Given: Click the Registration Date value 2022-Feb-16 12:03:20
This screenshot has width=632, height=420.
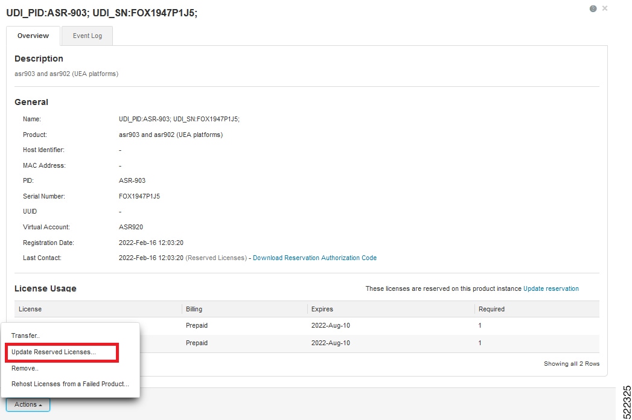Looking at the screenshot, I should [x=151, y=243].
